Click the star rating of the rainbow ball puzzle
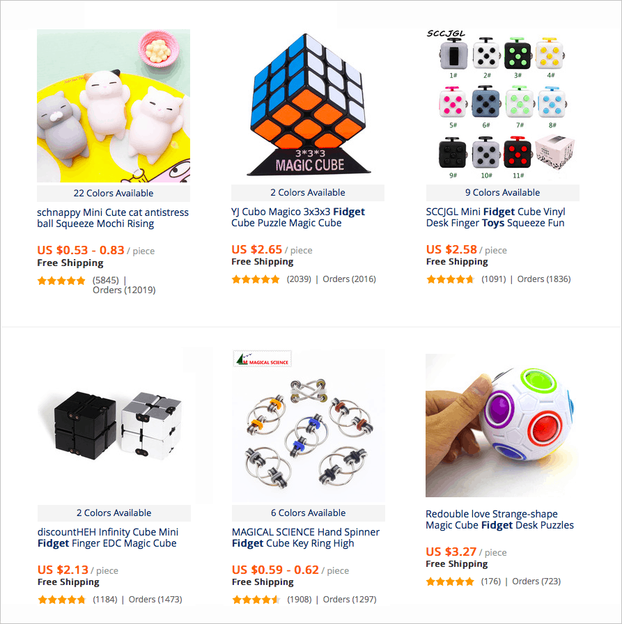 pos(450,582)
